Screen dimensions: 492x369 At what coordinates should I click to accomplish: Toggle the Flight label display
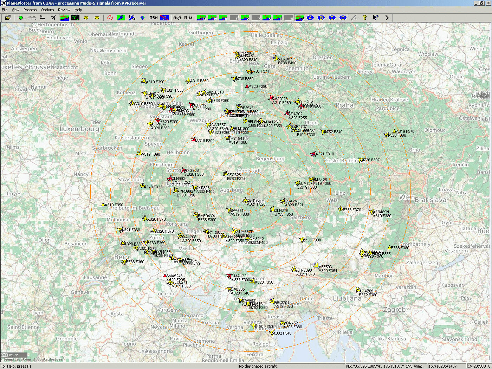(x=188, y=18)
